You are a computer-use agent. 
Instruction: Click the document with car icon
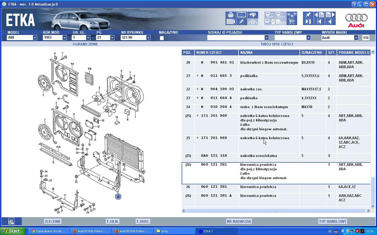coord(281,22)
